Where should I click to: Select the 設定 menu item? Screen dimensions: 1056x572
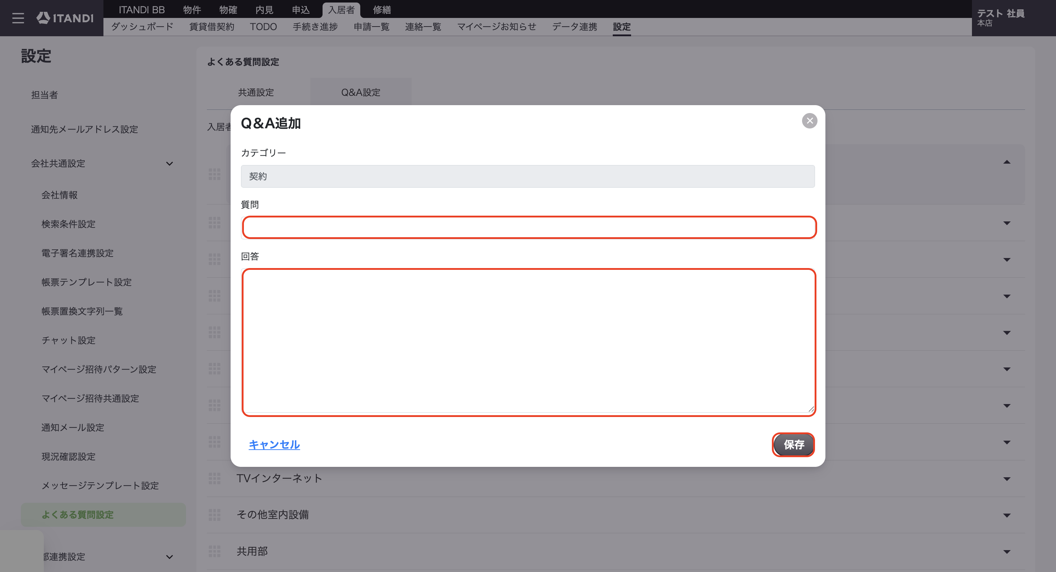[x=621, y=27]
